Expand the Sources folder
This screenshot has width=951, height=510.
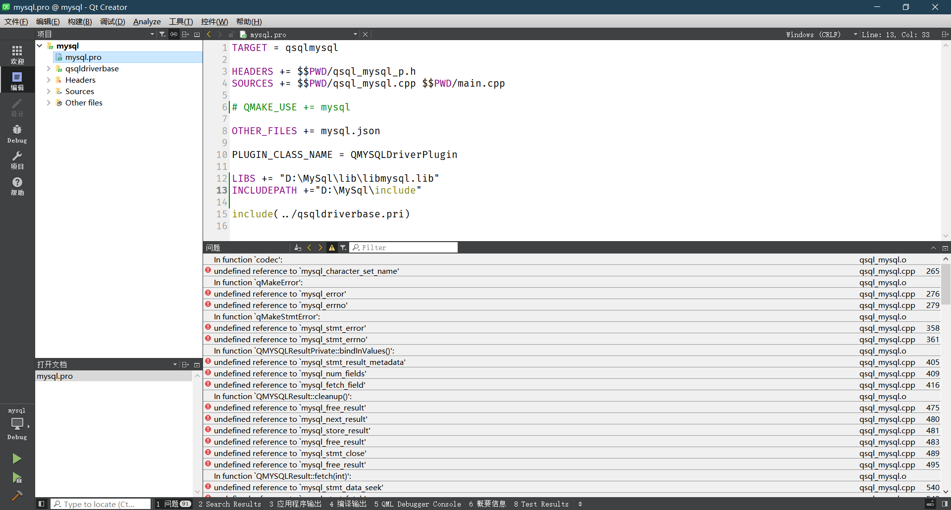pyautogui.click(x=49, y=91)
